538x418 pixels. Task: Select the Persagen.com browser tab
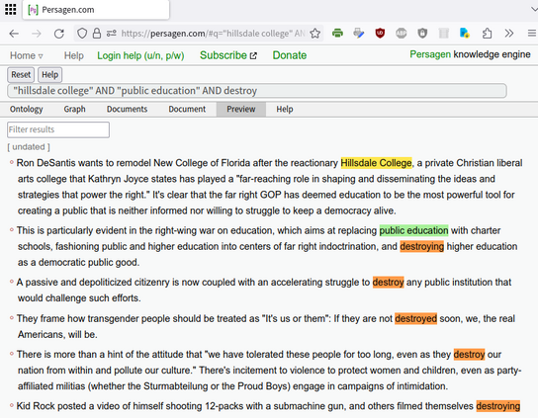click(96, 10)
